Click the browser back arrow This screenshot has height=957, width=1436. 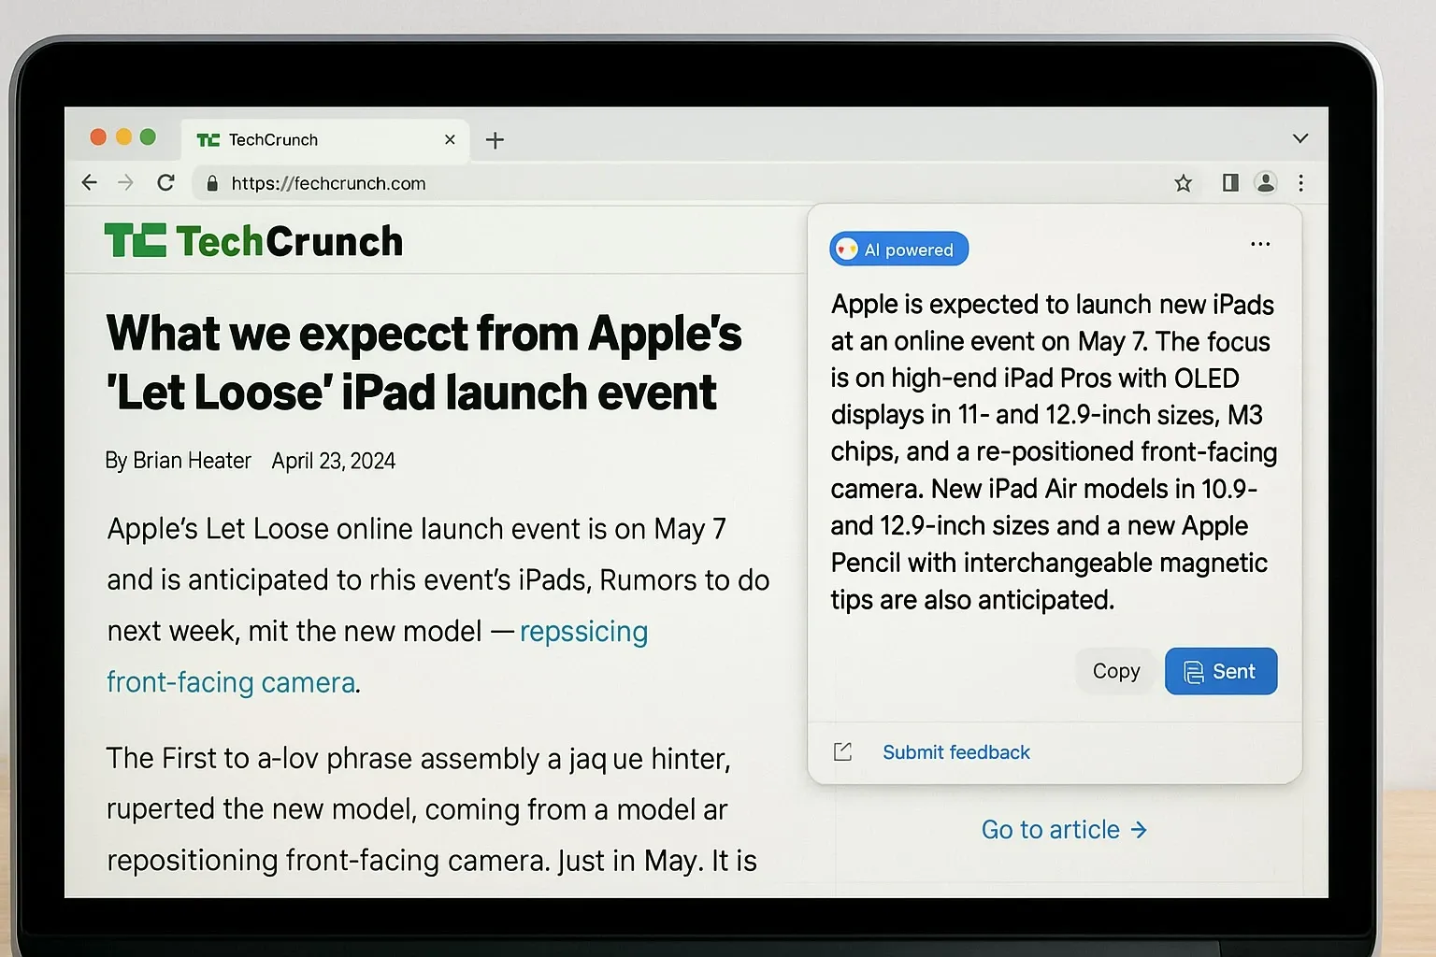89,182
